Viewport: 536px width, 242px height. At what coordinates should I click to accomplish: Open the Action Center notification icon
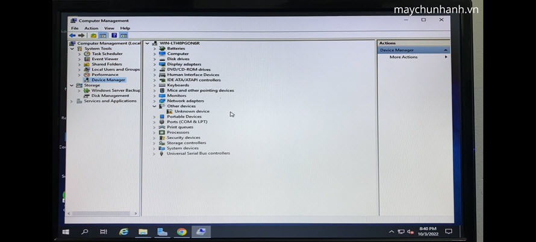click(x=449, y=231)
